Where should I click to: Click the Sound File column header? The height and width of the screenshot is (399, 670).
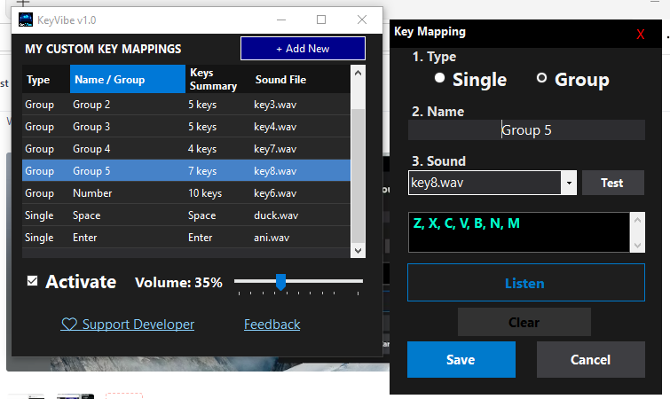click(300, 79)
